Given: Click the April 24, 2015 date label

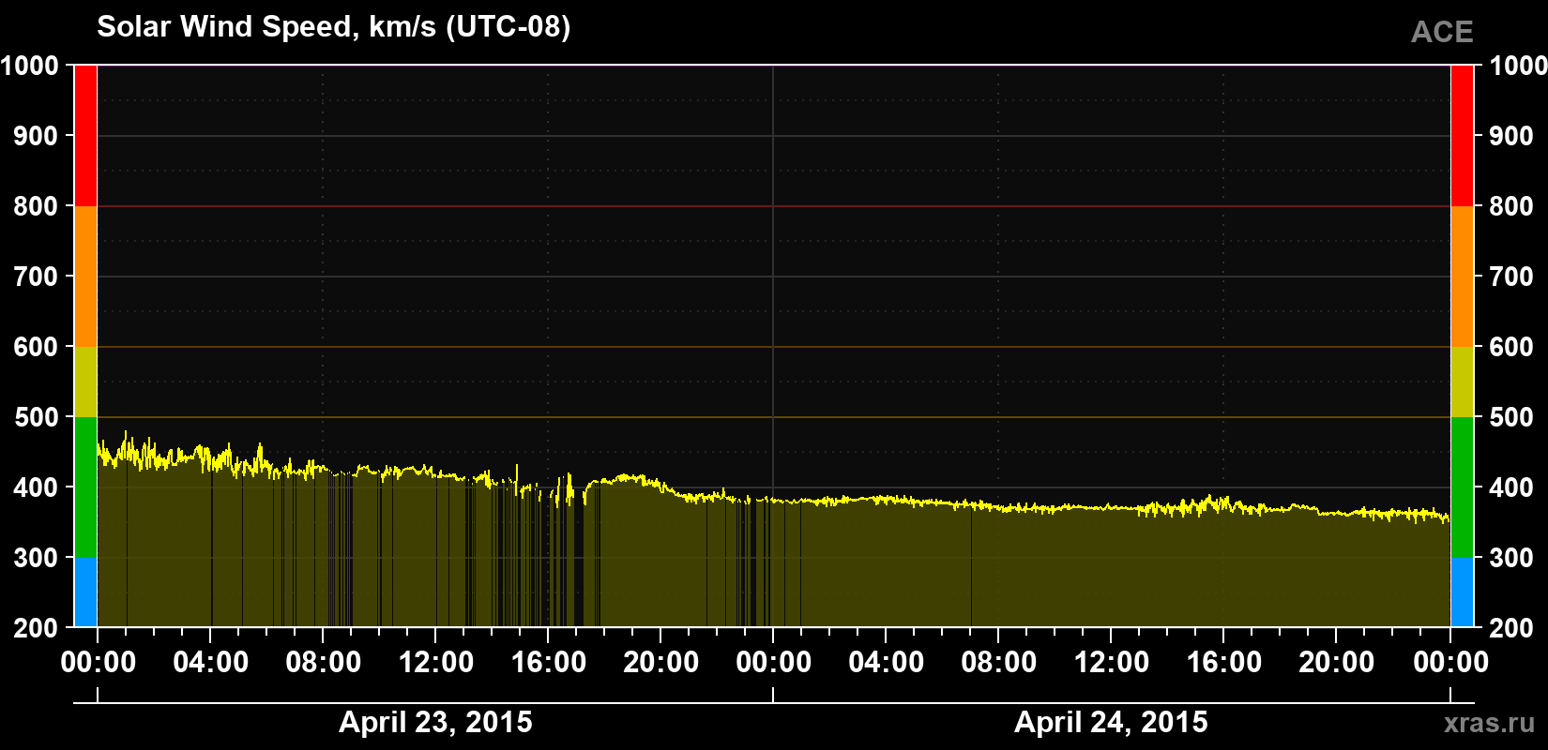Looking at the screenshot, I should click(1111, 722).
